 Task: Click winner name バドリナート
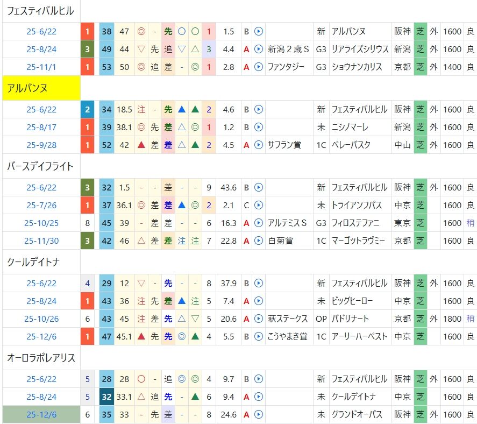(350, 319)
